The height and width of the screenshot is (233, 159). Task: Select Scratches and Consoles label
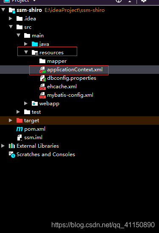(x=46, y=154)
